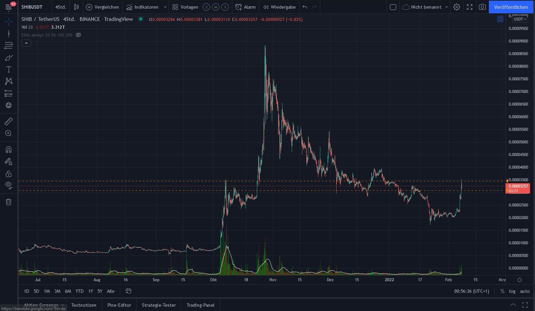This screenshot has width=535, height=311.
Task: Show the hidden EMA indicator
Action: (78, 35)
